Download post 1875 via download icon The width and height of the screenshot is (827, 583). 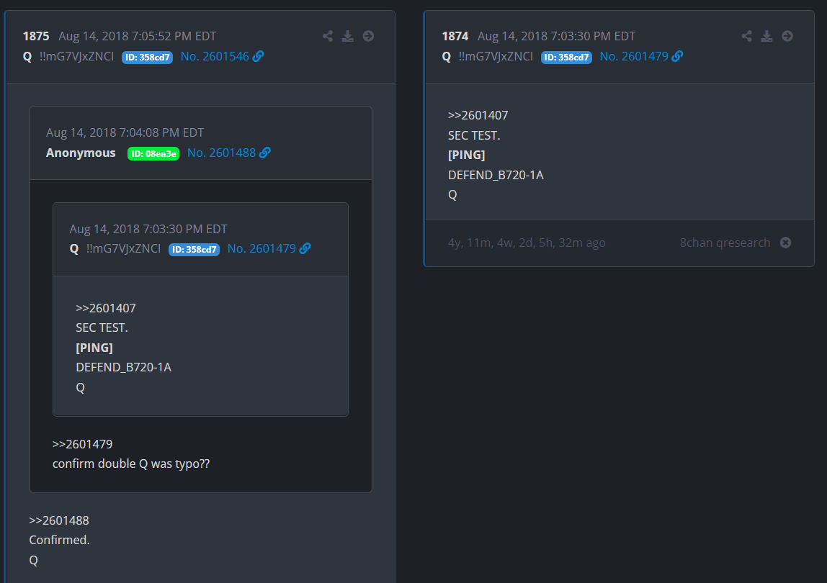[347, 36]
